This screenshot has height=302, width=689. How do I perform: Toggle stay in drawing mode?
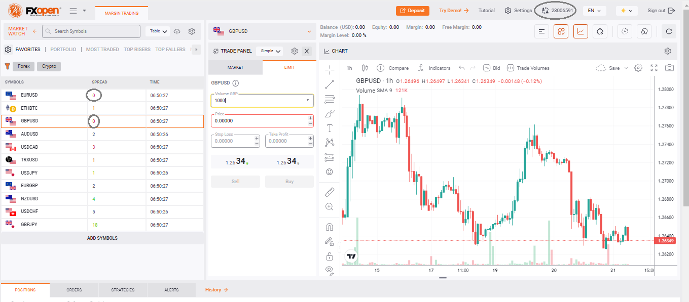[x=330, y=242]
